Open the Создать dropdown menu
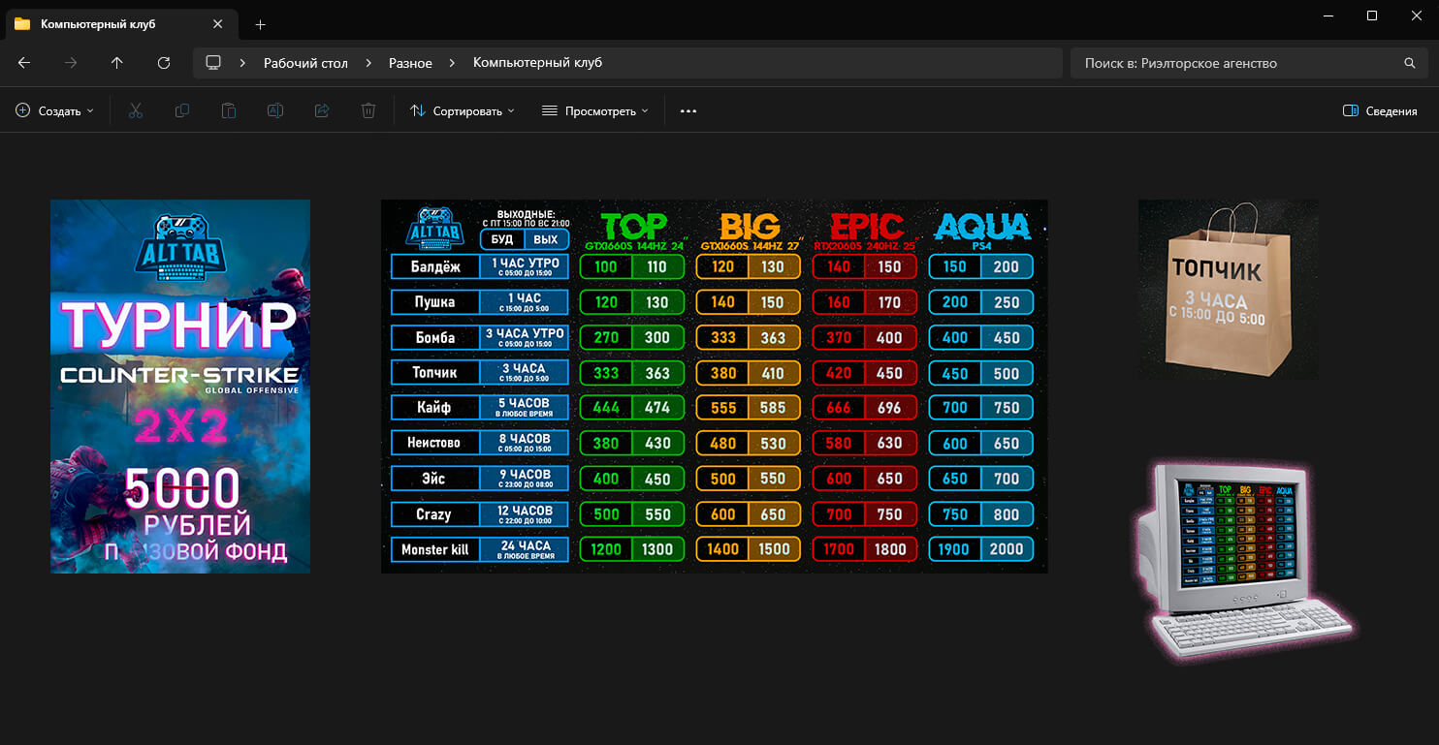1439x745 pixels. click(x=55, y=110)
